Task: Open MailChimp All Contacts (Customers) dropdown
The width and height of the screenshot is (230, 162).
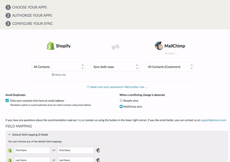Action: click(x=170, y=67)
